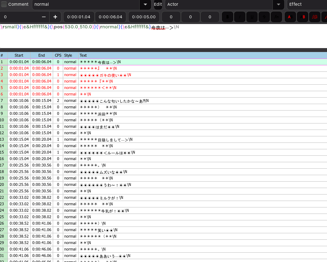Open the style dropdown arrow next to normal

(x=145, y=4)
